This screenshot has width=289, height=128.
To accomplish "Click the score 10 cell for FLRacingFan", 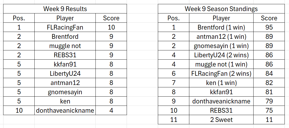I will (111, 27).
